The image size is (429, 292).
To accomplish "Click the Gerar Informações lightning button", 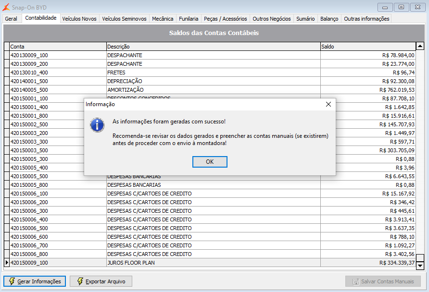I will click(35, 281).
